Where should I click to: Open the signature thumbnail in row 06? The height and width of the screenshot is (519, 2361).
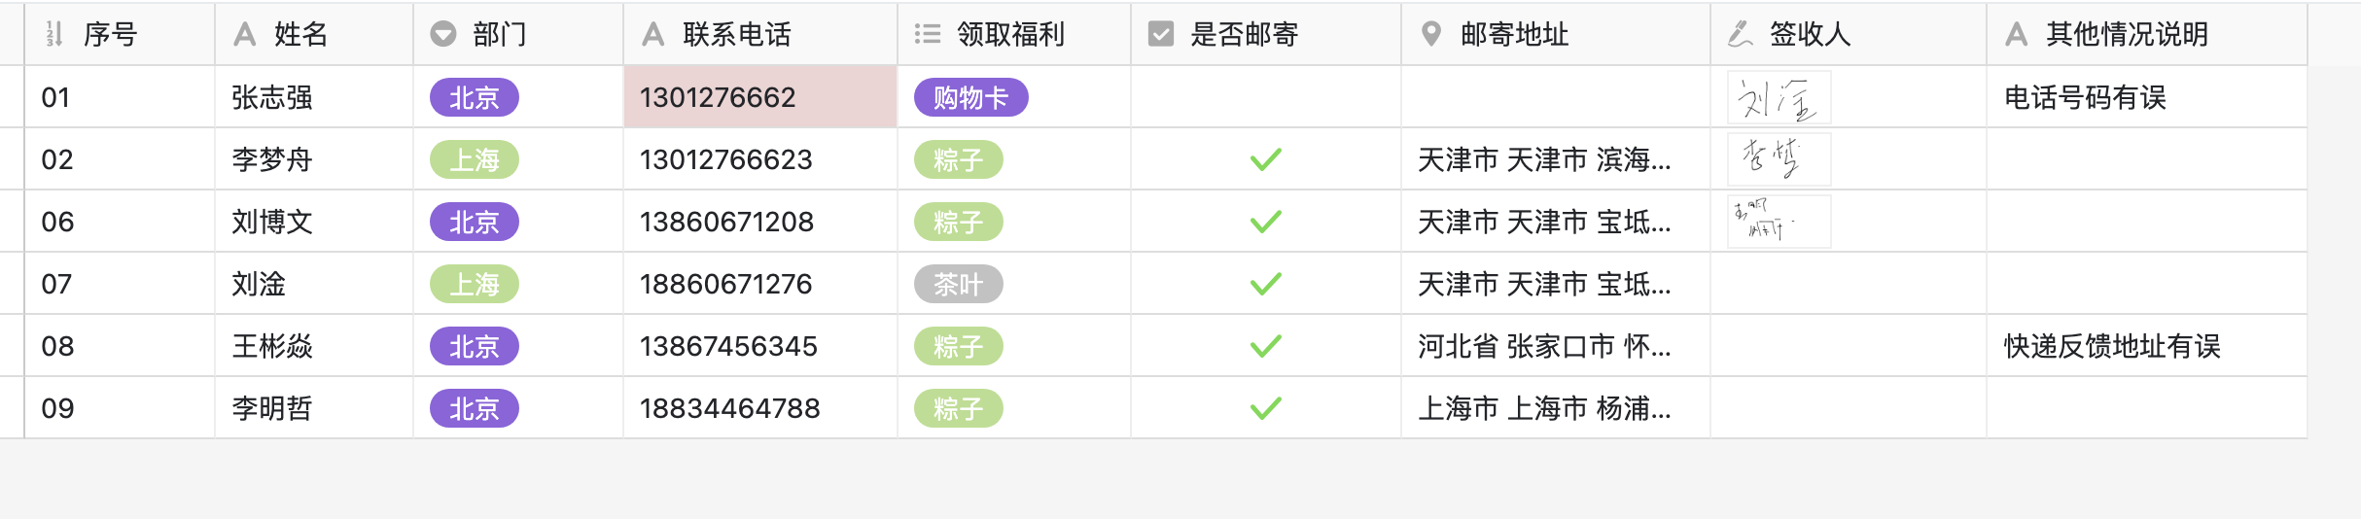(1780, 222)
